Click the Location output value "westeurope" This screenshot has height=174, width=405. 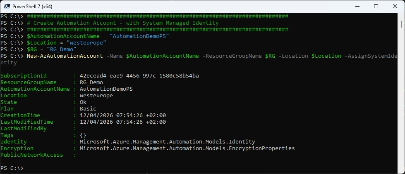[x=96, y=96]
